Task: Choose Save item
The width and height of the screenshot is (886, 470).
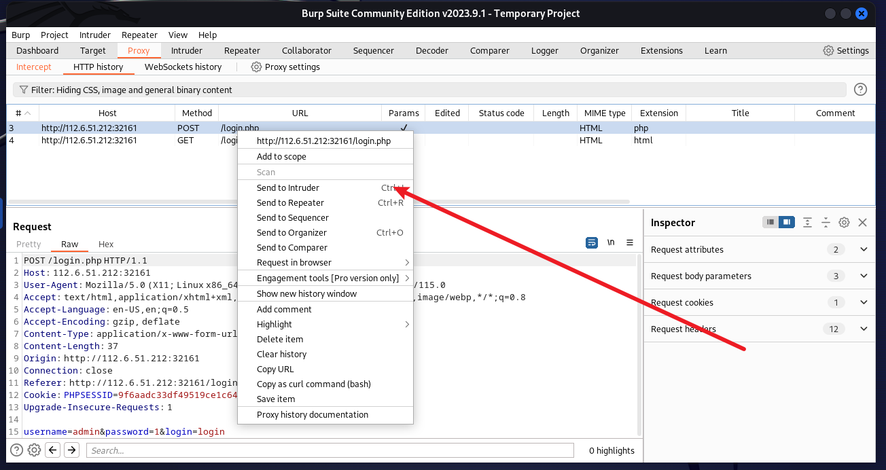Action: 325,399
